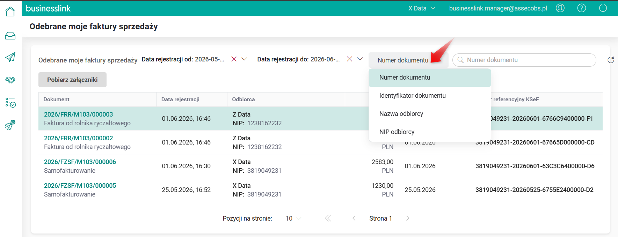Click the 'Numer dokumentu' search field
Screen dimensions: 618x237
point(524,60)
